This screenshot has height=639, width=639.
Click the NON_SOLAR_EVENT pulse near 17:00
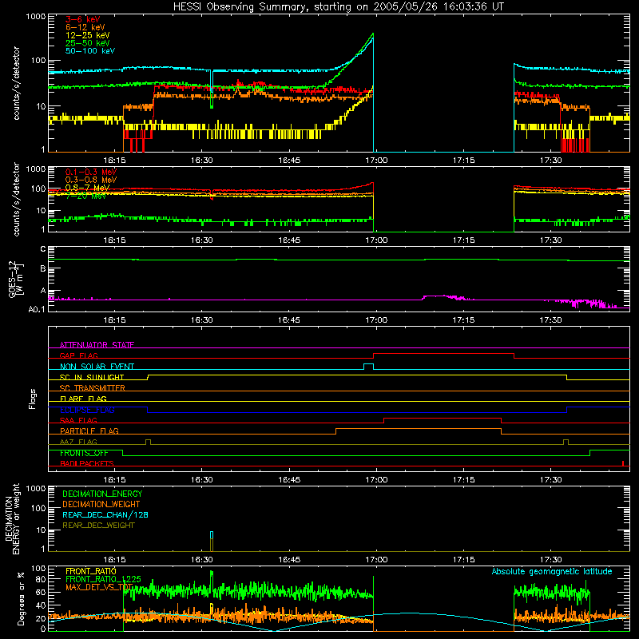(368, 366)
